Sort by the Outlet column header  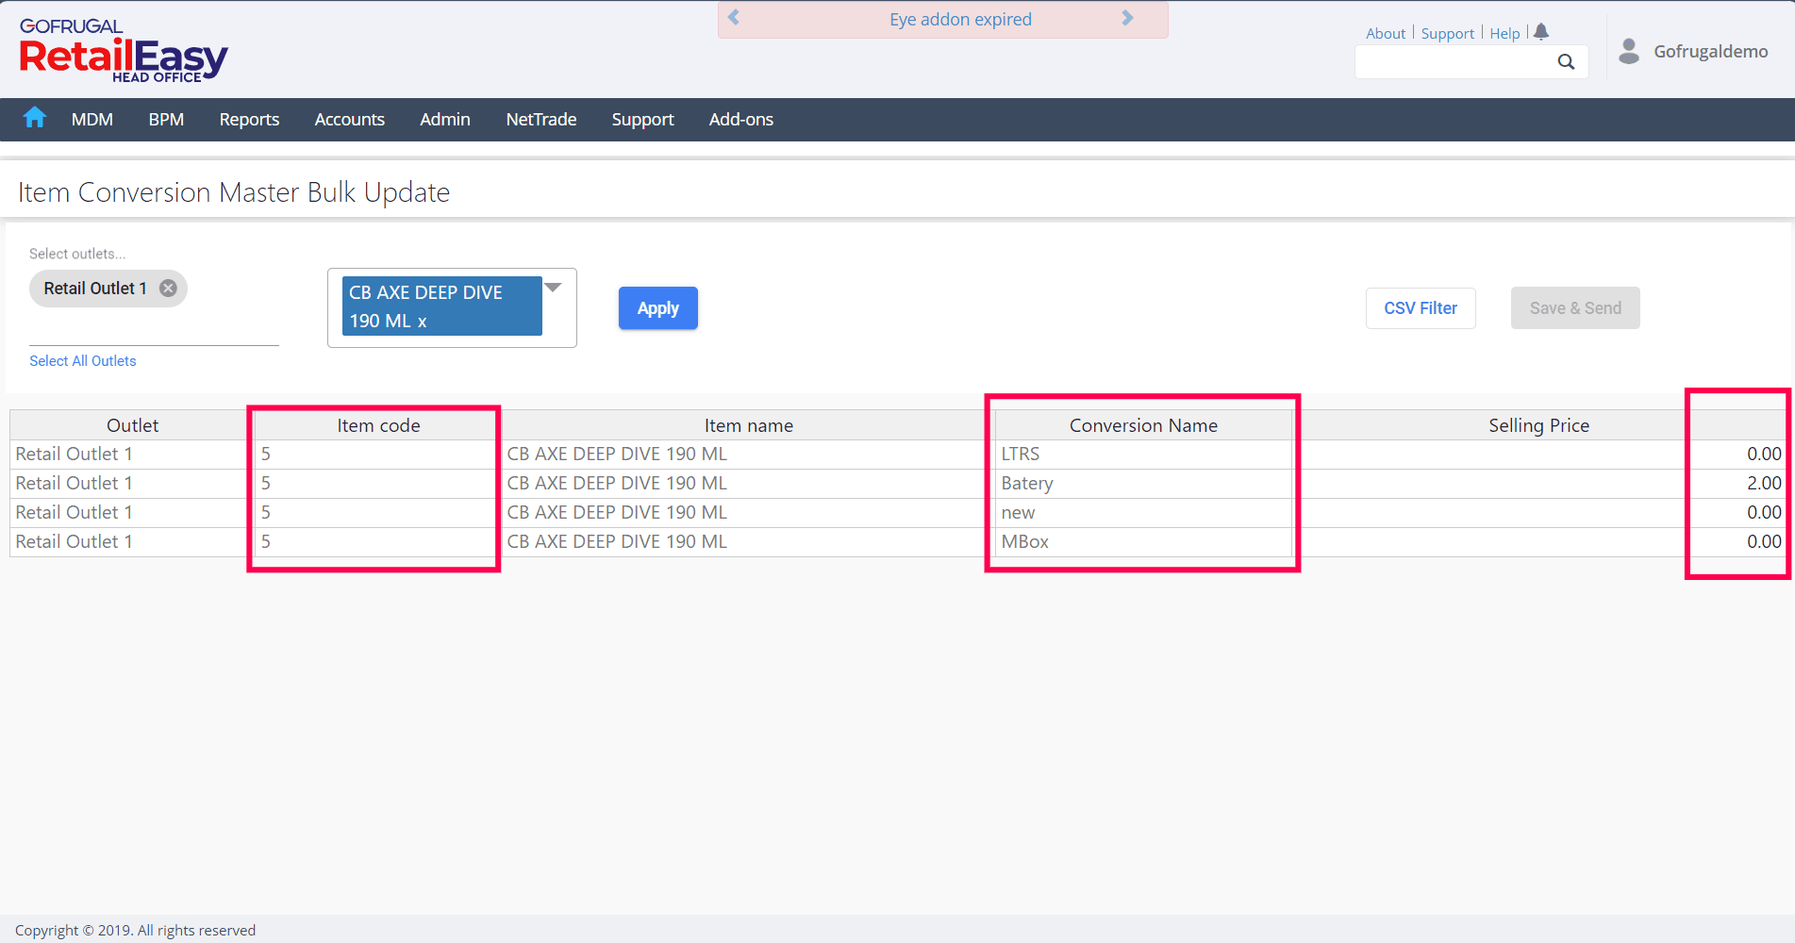(132, 425)
